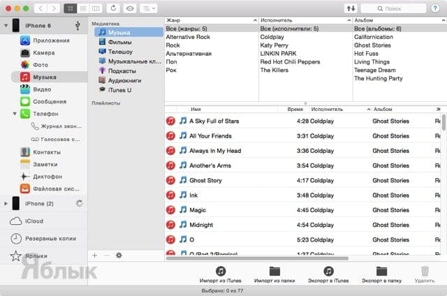Screen dimensions: 447x296
Task: Open Журнал звонков under Телефон
Action: point(56,126)
